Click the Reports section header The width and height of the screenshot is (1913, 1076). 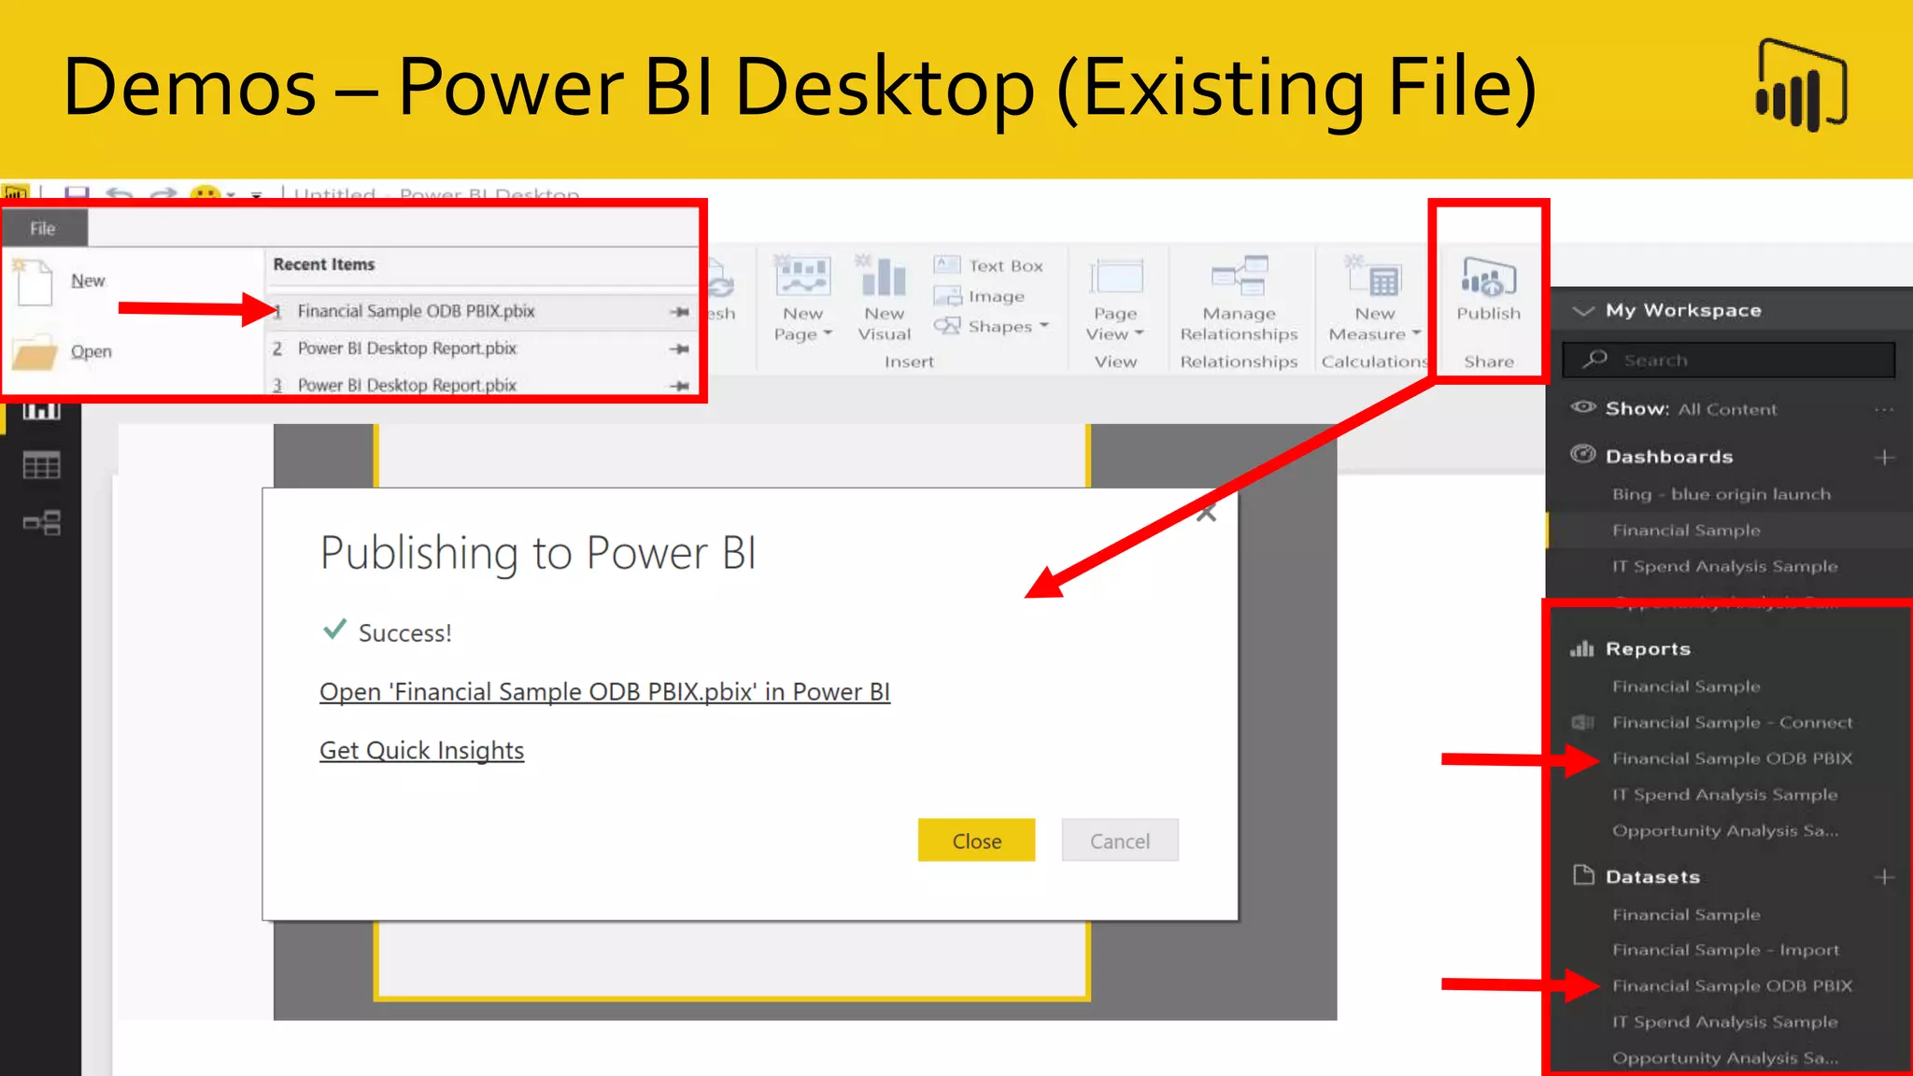coord(1648,649)
